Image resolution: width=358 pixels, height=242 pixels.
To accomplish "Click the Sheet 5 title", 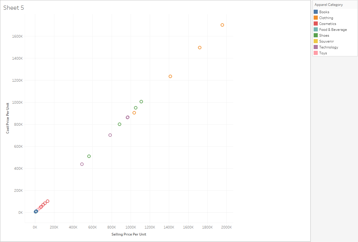I will (14, 8).
